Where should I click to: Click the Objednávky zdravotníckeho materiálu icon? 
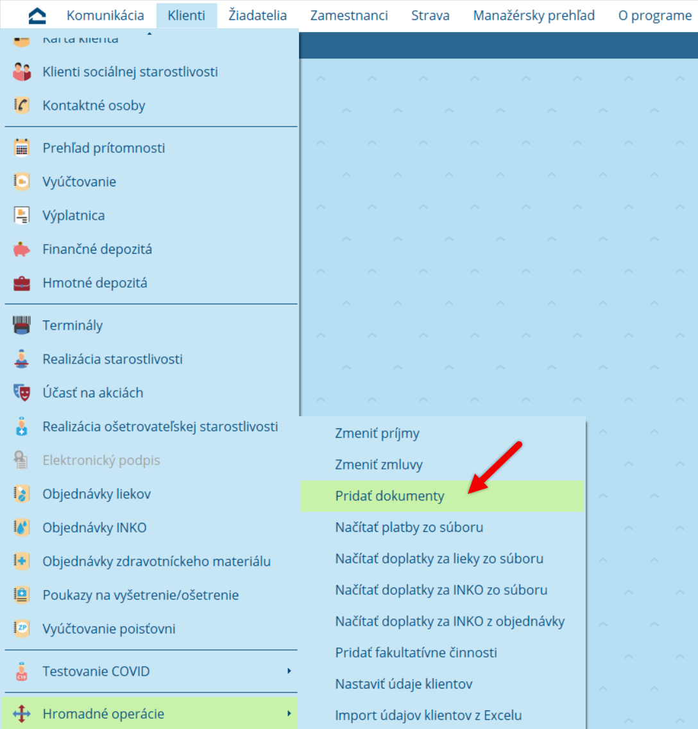[21, 561]
